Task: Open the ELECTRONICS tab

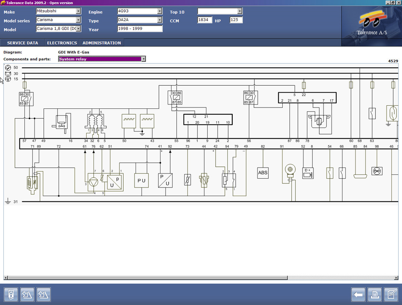Action: pos(62,43)
